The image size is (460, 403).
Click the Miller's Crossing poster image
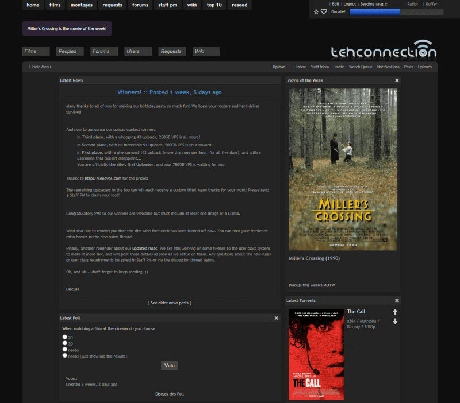point(343,169)
